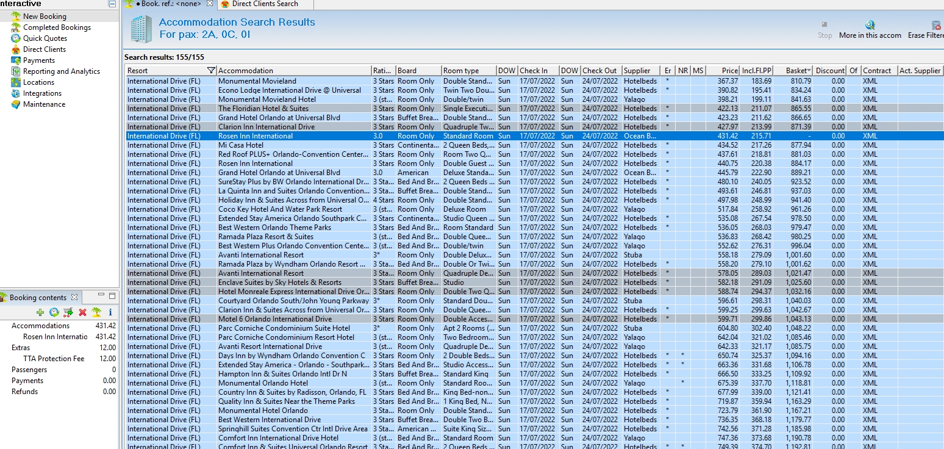Sort by the Supplier column header
This screenshot has width=944, height=449.
(640, 71)
